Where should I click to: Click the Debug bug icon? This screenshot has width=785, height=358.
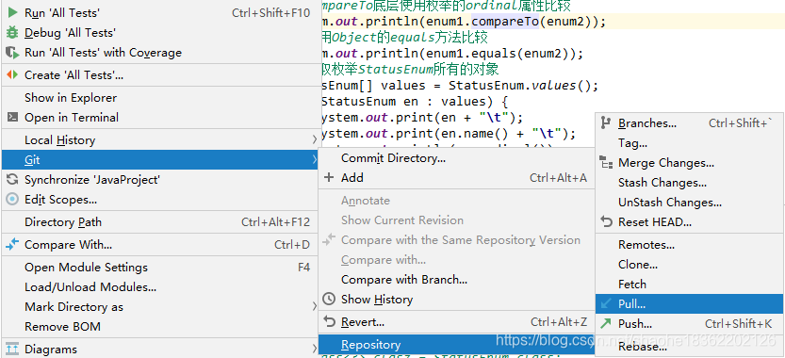pyautogui.click(x=12, y=33)
